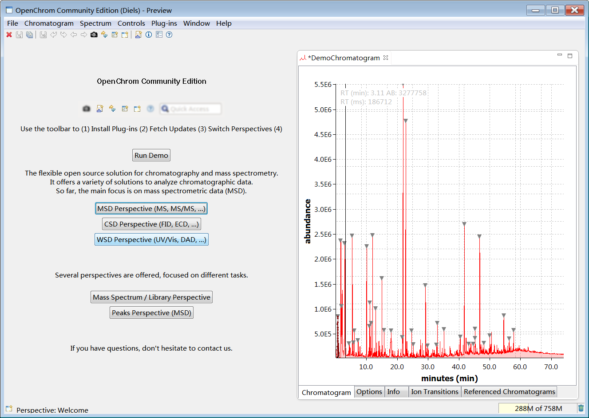Minimize the chromatogram editor panel
This screenshot has width=589, height=418.
[560, 55]
